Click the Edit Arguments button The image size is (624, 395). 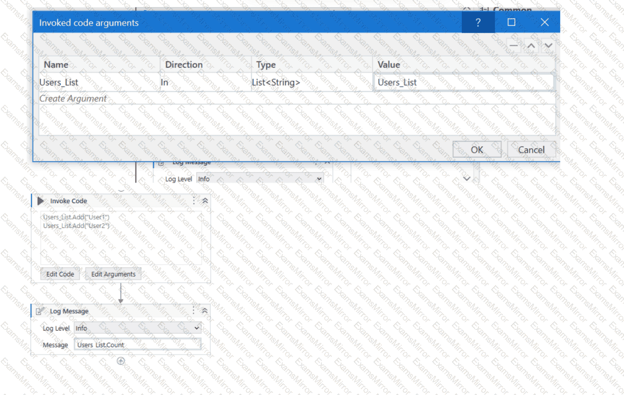click(113, 274)
